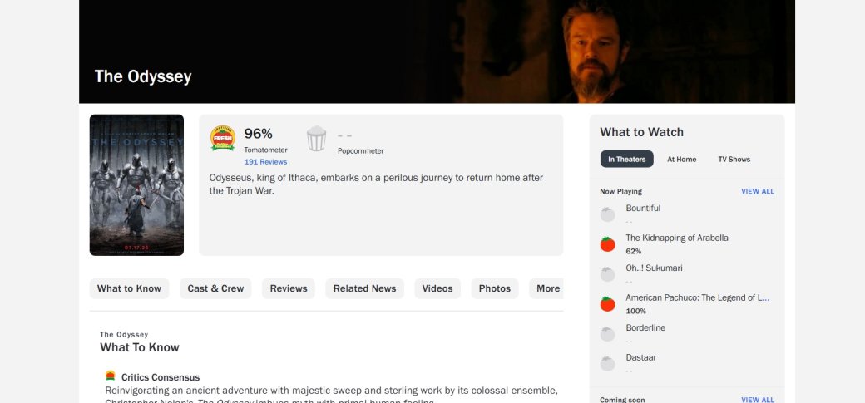
Task: Click the gray tomato icon next to Bountiful
Action: click(x=607, y=214)
